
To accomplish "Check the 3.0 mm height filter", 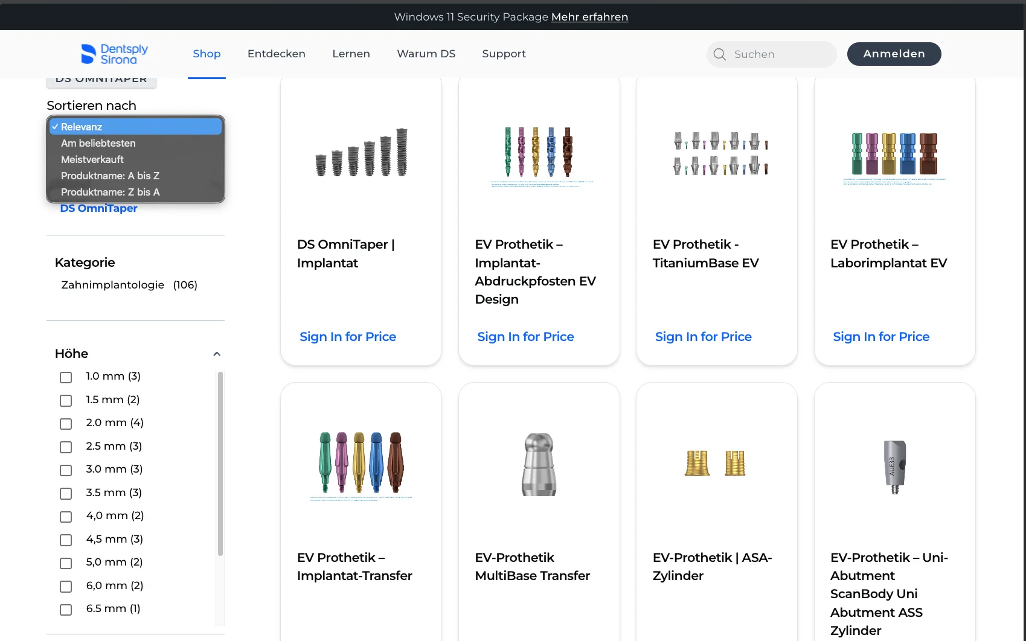I will point(66,470).
